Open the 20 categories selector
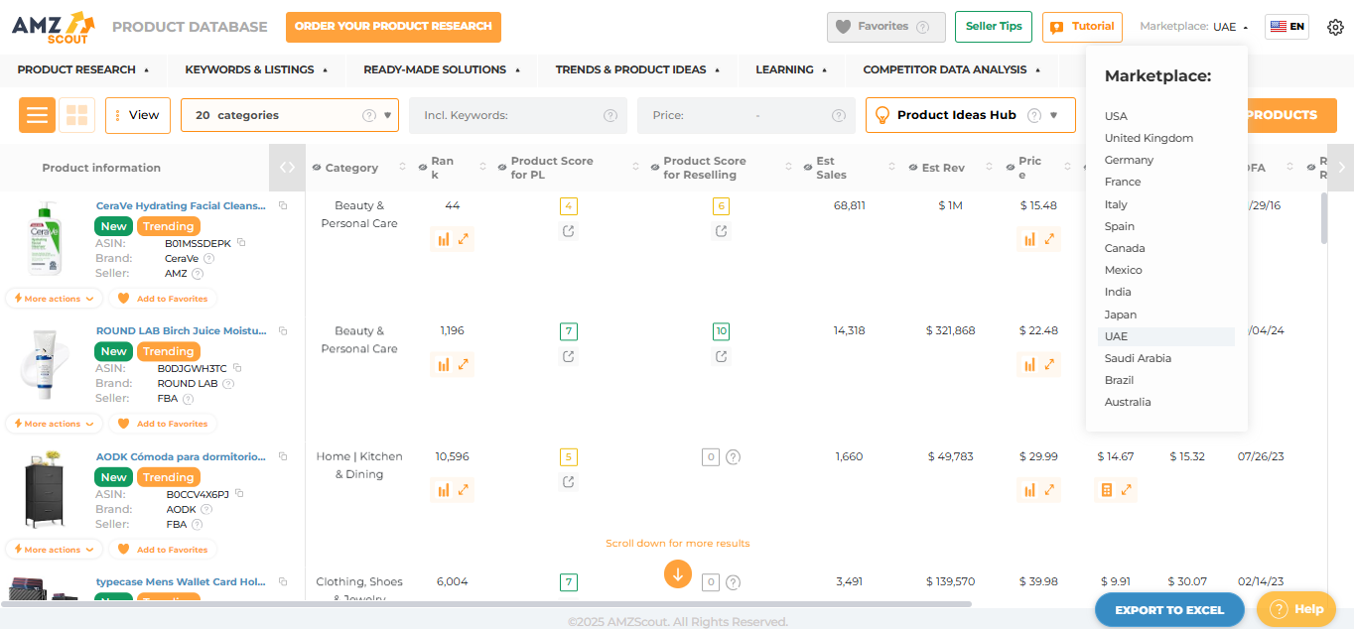 pos(288,115)
